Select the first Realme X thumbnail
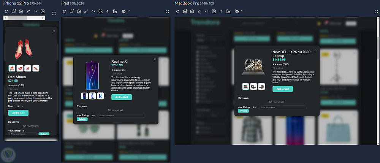This screenshot has height=163, width=380. click(84, 96)
